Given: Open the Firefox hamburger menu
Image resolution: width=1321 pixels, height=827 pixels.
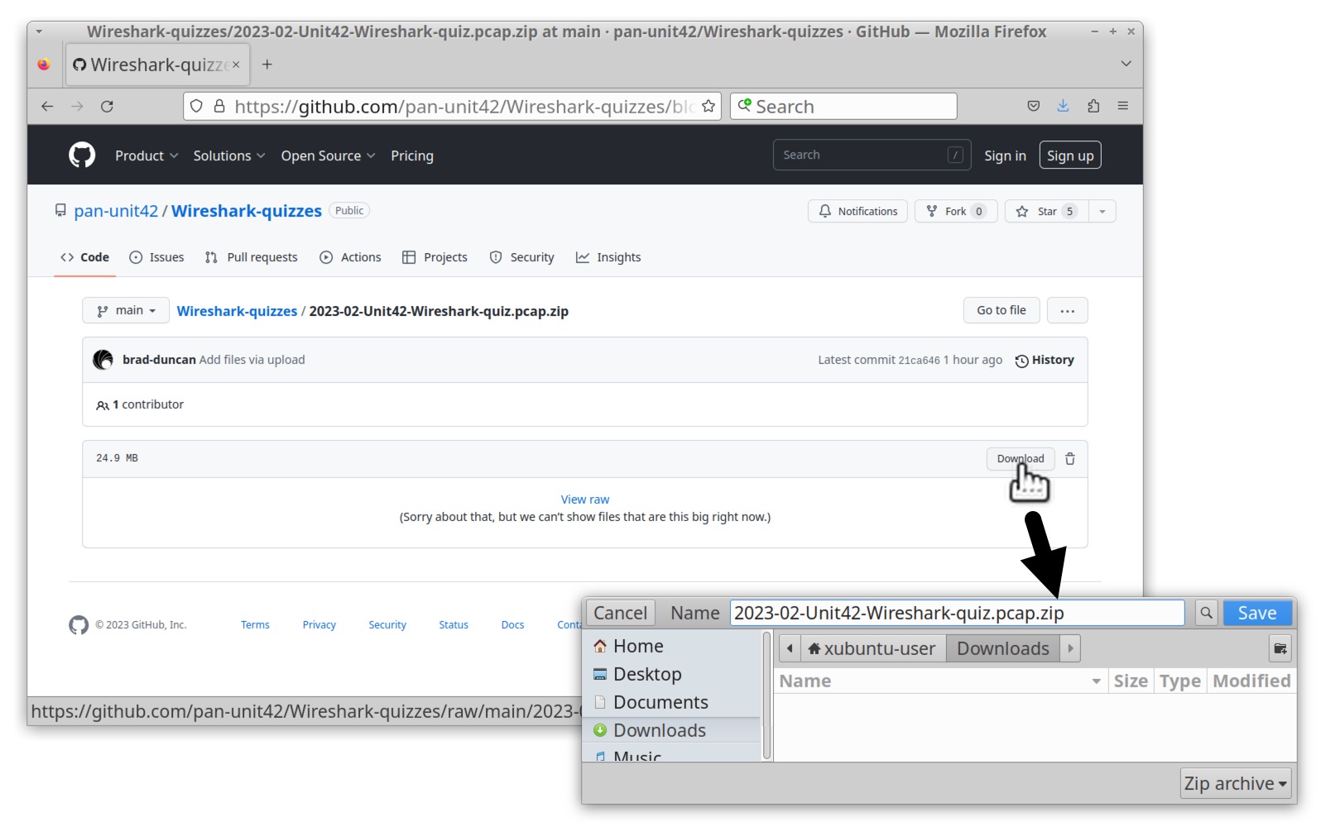Looking at the screenshot, I should (x=1123, y=106).
